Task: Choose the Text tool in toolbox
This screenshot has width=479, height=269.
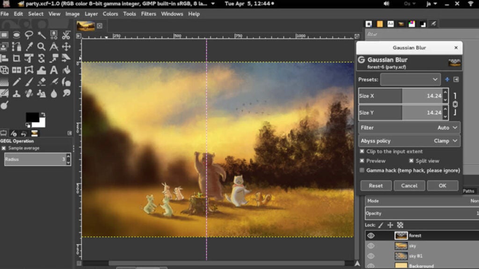Action: click(x=54, y=70)
